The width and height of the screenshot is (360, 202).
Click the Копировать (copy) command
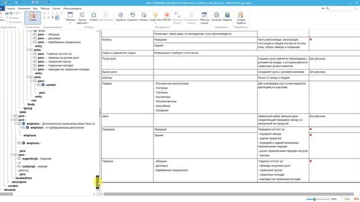[x=13, y=22]
